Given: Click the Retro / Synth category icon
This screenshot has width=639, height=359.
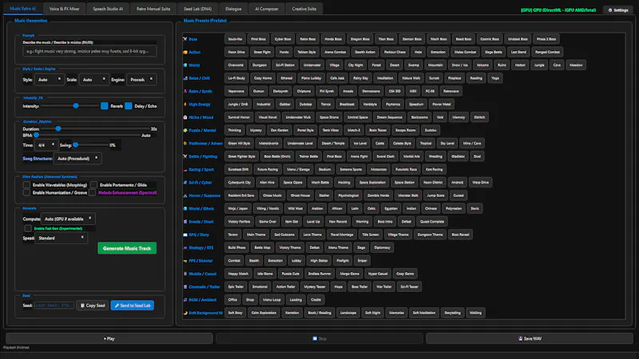Looking at the screenshot, I should point(185,91).
